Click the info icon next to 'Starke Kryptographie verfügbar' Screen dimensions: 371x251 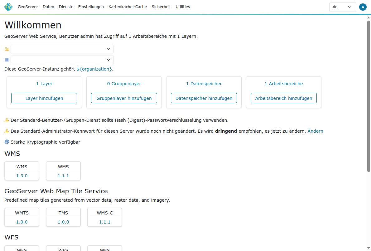coord(7,142)
